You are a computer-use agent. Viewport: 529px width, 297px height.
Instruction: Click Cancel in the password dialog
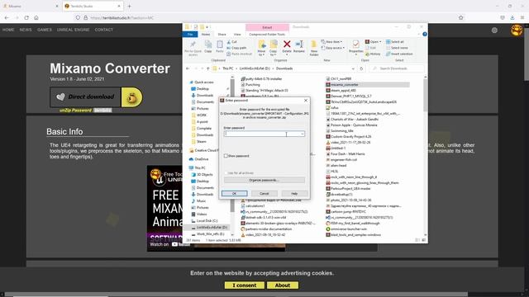264,193
